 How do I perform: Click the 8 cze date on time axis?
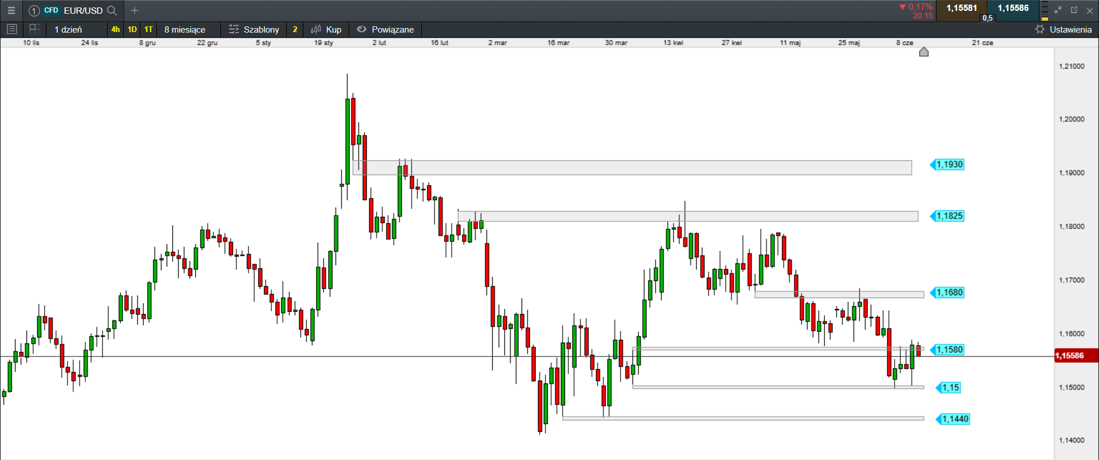coord(905,43)
